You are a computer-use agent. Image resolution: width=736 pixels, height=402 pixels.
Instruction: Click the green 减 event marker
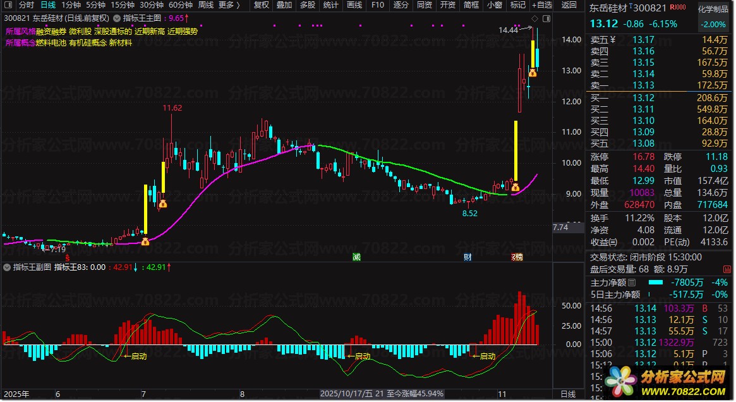pos(357,257)
